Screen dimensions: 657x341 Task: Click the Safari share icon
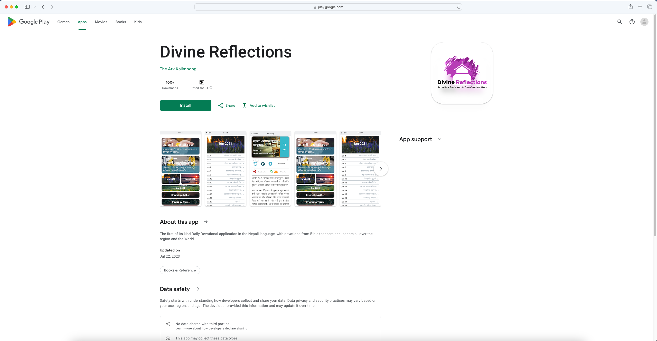click(631, 7)
